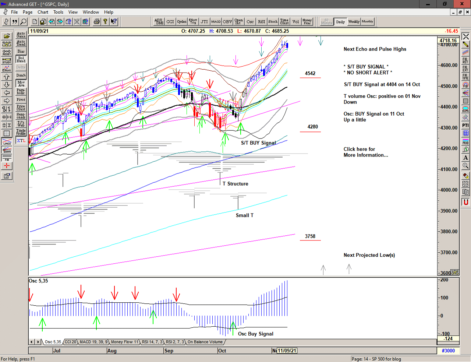This screenshot has height=362, width=471.
Task: Click the MACD indicator button
Action: [216, 22]
